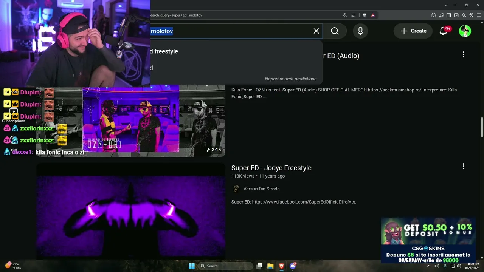Open the Brave VPN shield icon
The height and width of the screenshot is (272, 484).
[472, 15]
